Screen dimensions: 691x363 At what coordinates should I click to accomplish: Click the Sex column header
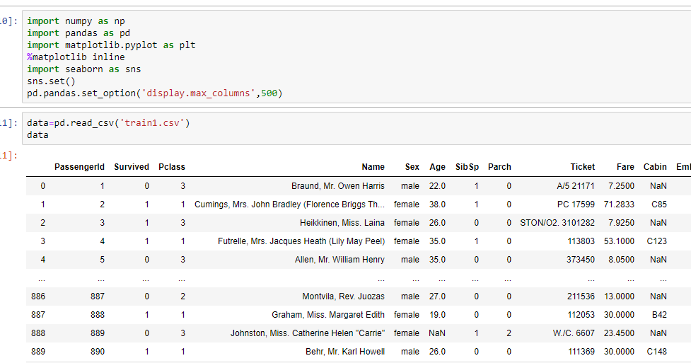pyautogui.click(x=412, y=167)
